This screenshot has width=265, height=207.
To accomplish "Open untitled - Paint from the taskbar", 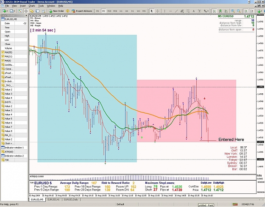I will 206,205.
